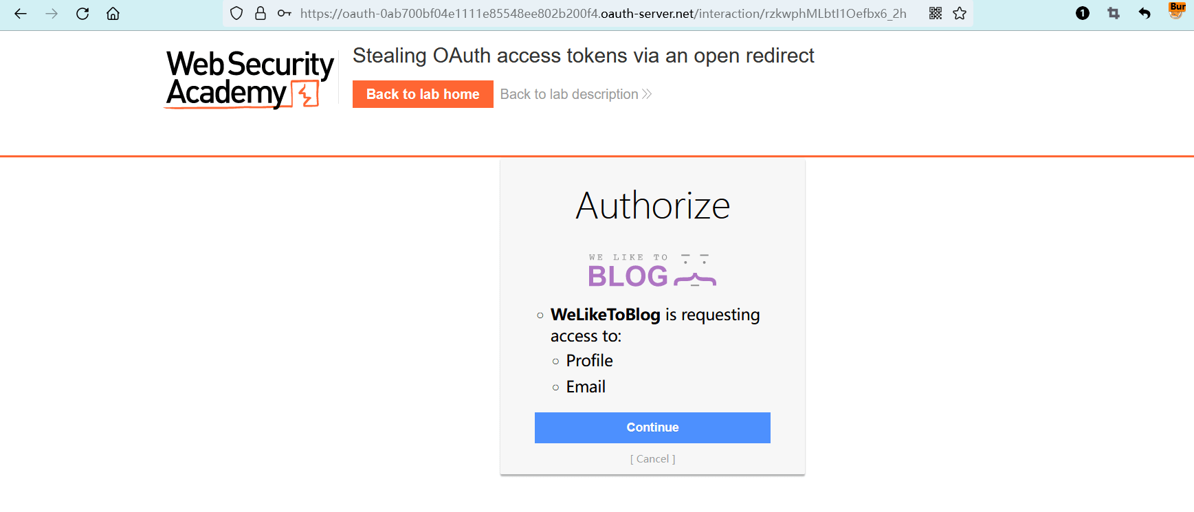1194x512 pixels.
Task: Open the Burp extension icon
Action: (x=1176, y=11)
